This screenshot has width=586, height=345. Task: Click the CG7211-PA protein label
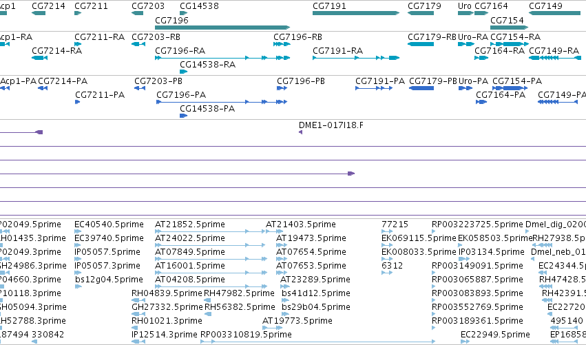coord(100,95)
